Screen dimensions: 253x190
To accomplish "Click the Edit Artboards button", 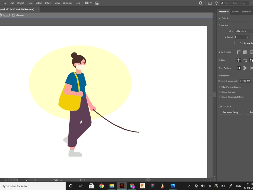I will coord(244,43).
